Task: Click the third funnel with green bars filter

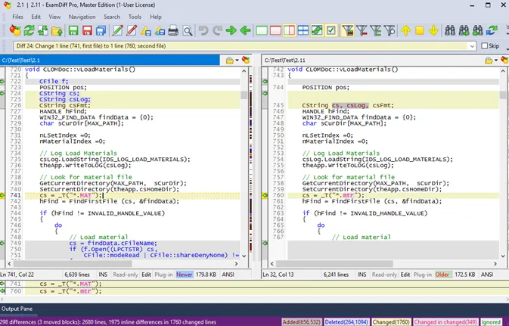Action: tap(375, 30)
